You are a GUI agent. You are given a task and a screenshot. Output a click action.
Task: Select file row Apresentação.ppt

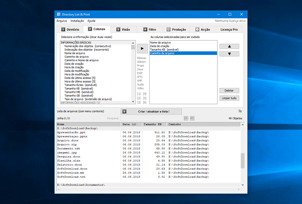[148, 132]
